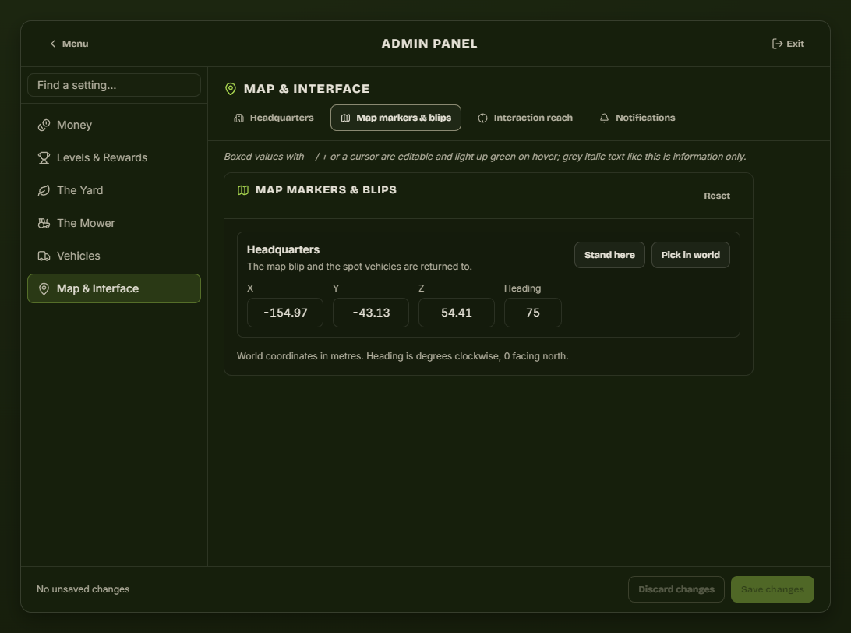Screen dimensions: 851x633
Task: Select the Map markers & blips tab
Action: click(x=396, y=118)
